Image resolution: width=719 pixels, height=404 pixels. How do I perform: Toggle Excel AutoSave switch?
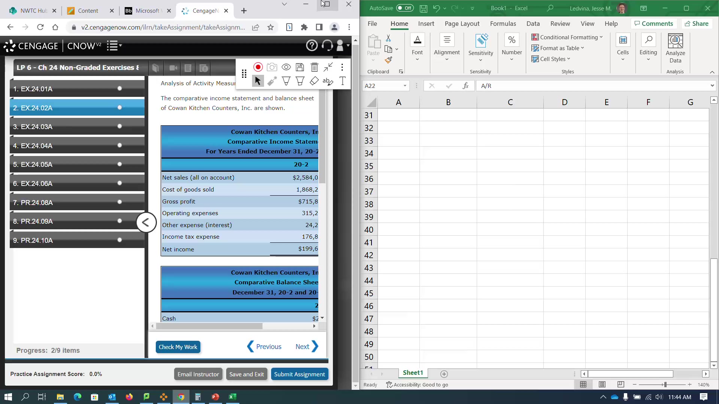coord(405,8)
